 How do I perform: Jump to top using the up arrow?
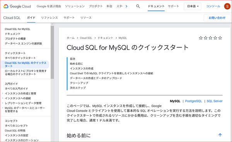pos(220,135)
